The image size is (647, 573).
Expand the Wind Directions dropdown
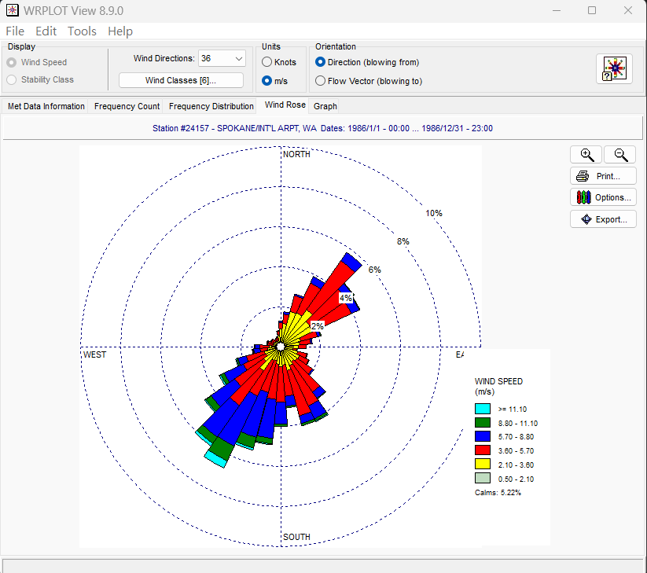click(238, 59)
